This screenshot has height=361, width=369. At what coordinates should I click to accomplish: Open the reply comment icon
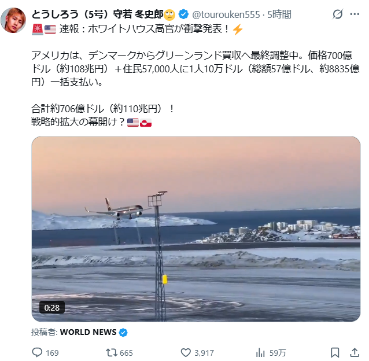37,352
